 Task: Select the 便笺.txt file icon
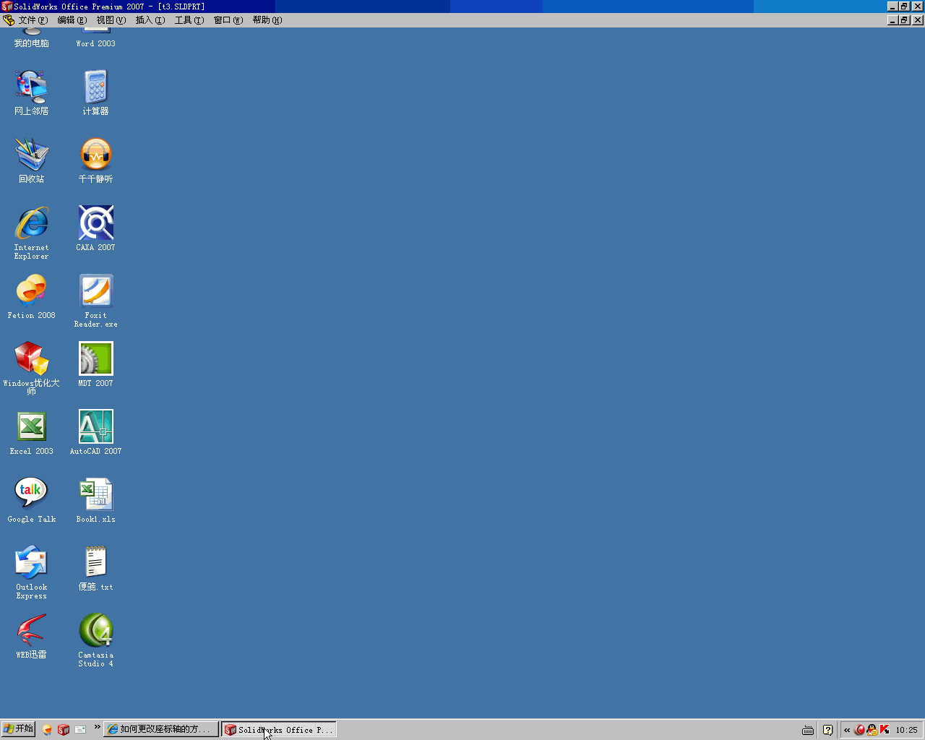(x=95, y=568)
